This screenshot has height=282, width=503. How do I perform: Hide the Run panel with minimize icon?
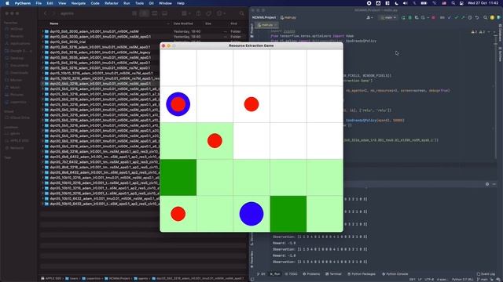(x=494, y=184)
